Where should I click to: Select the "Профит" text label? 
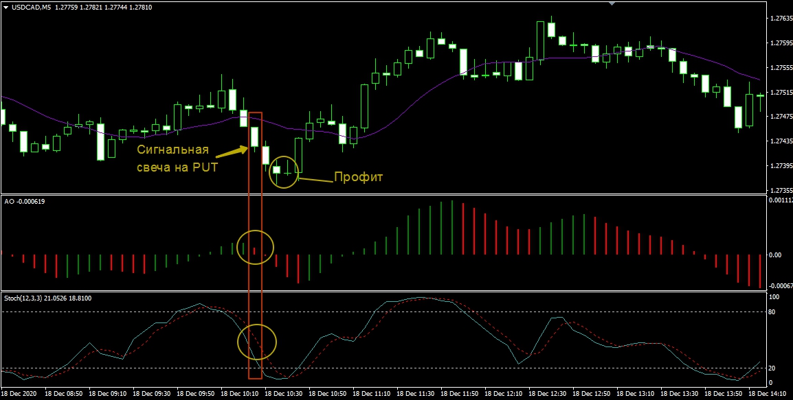(x=358, y=177)
